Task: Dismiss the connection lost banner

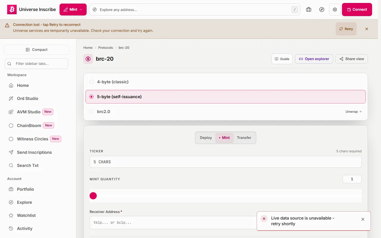Action: tap(367, 29)
